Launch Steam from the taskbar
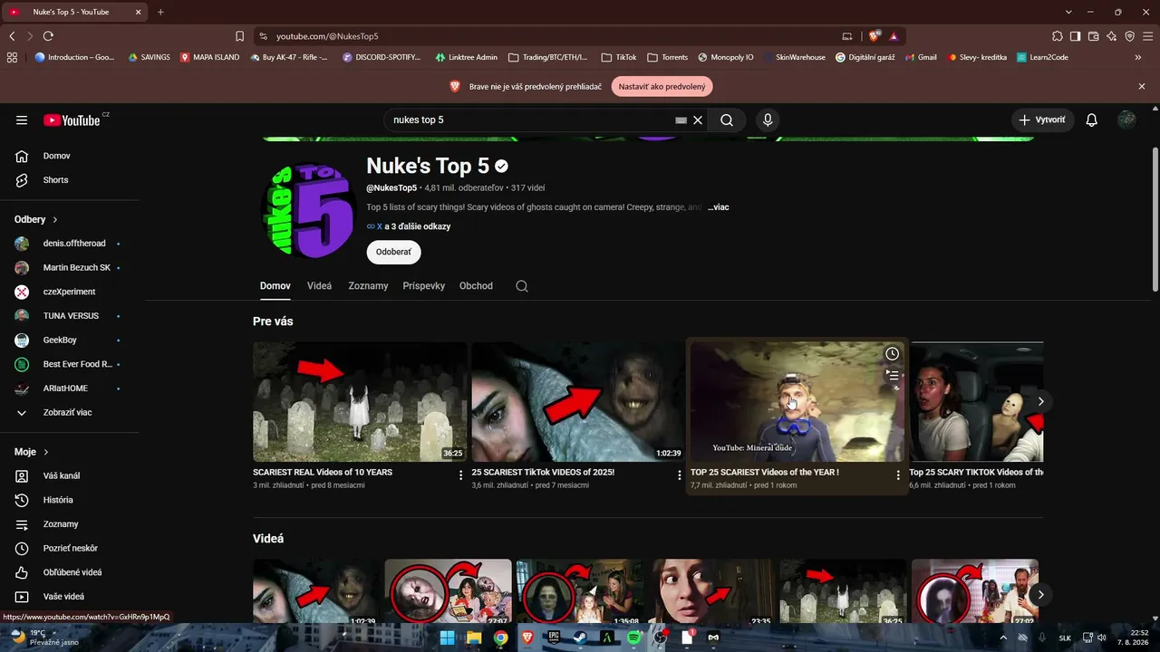Viewport: 1160px width, 652px height. pos(580,638)
